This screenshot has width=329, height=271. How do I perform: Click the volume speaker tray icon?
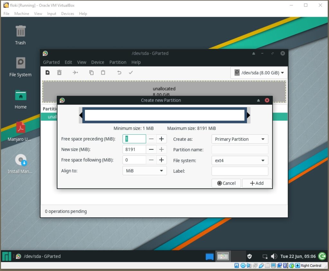pyautogui.click(x=274, y=256)
